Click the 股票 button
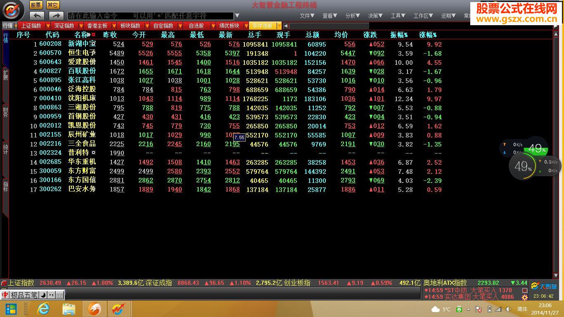 (x=36, y=5)
